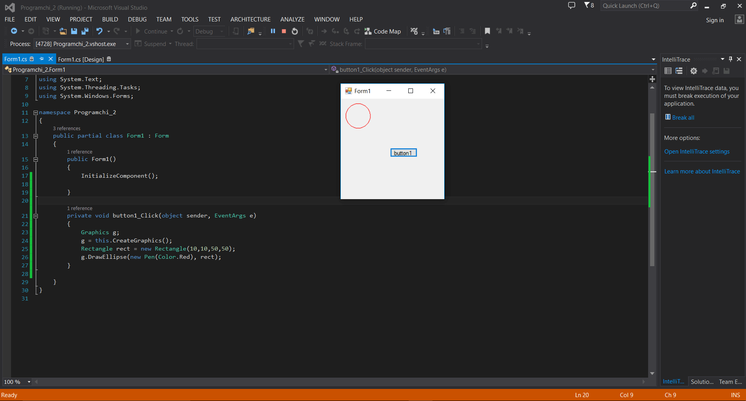Screen dimensions: 746x401
Task: Click the editor scroll down arrow
Action: (x=652, y=373)
